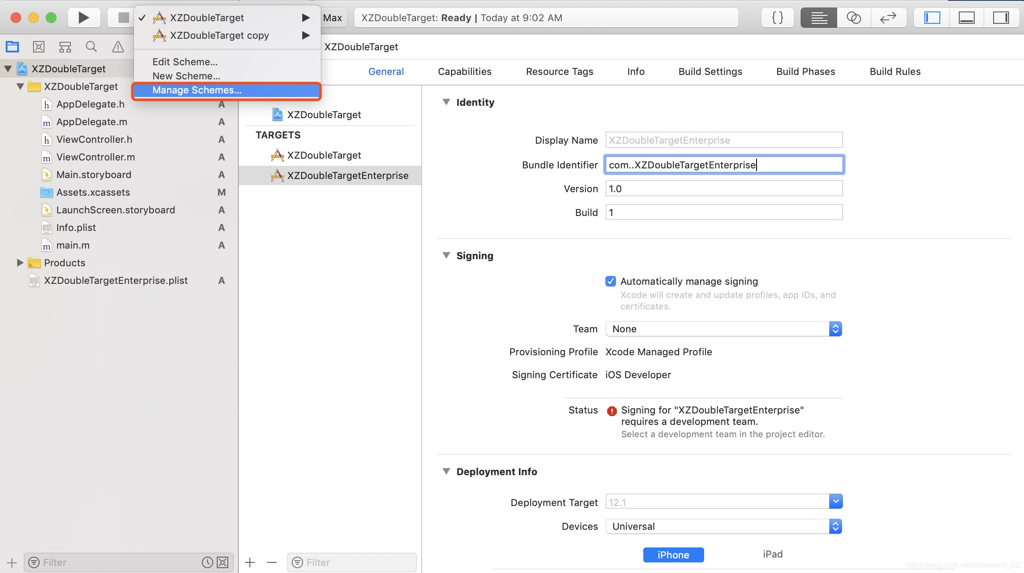
Task: Click the add target plus button
Action: click(x=250, y=562)
